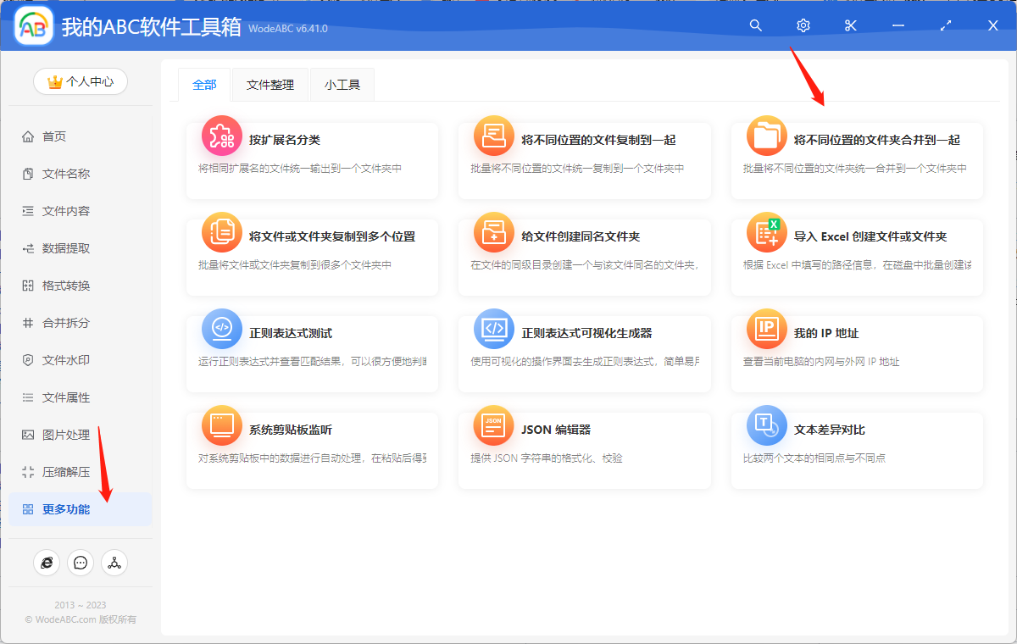Select the 正则表达式测试 tool icon
Image resolution: width=1017 pixels, height=644 pixels.
pyautogui.click(x=221, y=330)
